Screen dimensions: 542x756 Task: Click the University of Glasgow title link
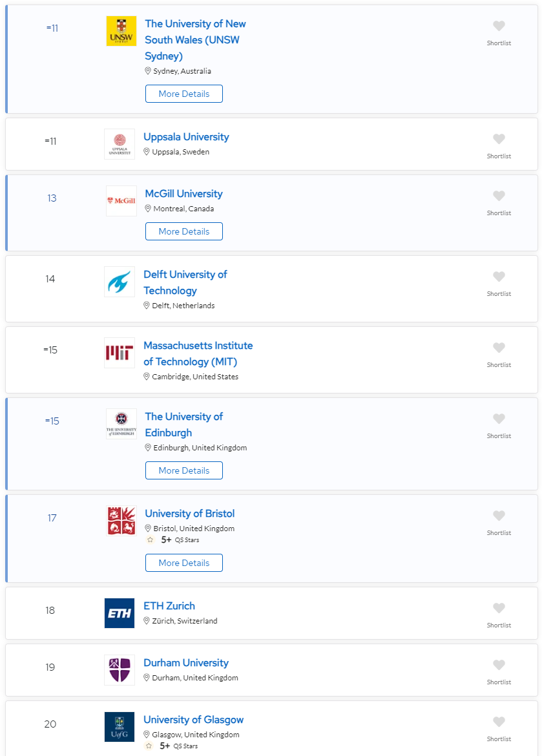193,720
